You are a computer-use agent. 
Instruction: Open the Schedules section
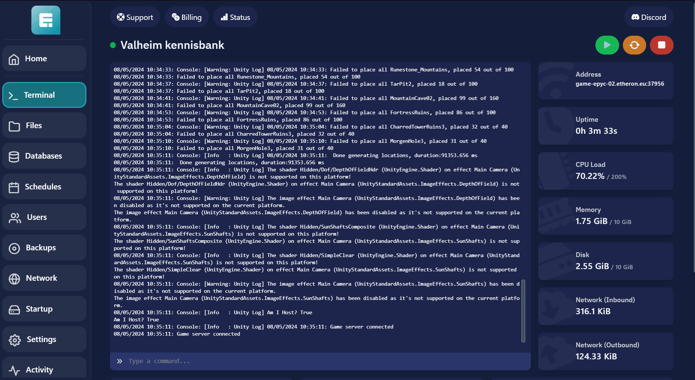click(44, 187)
